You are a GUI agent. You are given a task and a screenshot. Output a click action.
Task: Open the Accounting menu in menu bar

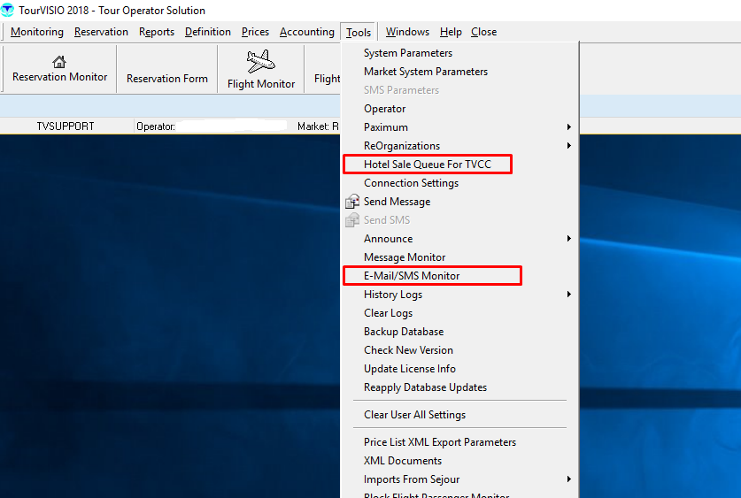pos(306,32)
